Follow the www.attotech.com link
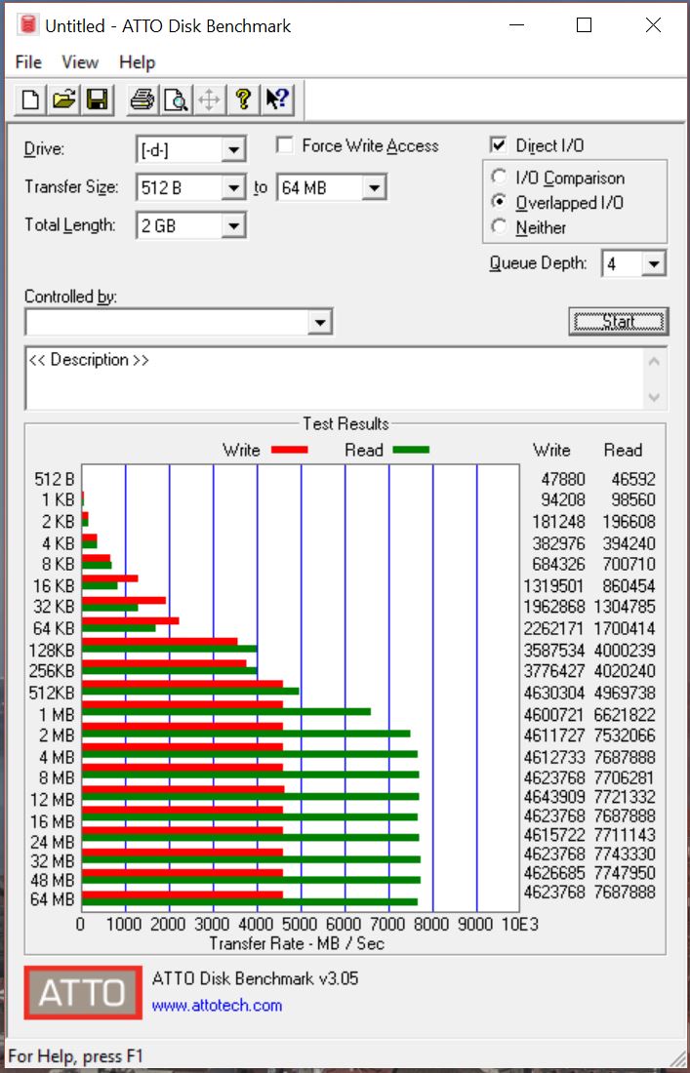 [x=217, y=1005]
